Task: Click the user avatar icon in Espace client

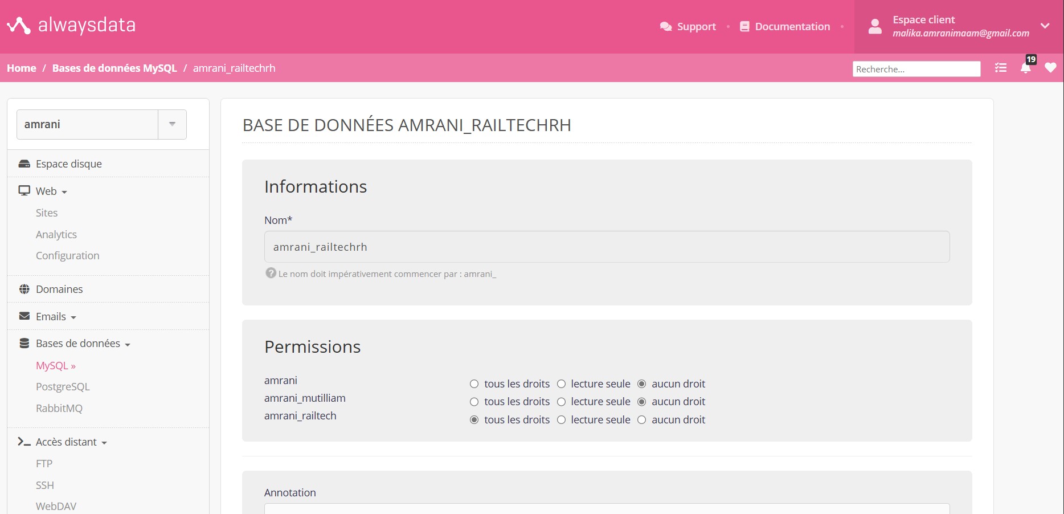Action: tap(875, 26)
